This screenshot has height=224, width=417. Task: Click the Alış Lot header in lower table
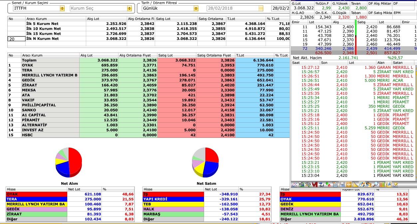coord(99,55)
